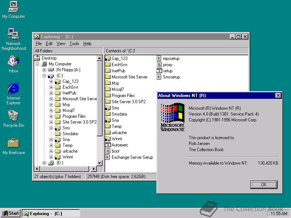Expand the Mssql7 folder in the tree
This screenshot has height=218, width=291.
pyautogui.click(x=51, y=111)
